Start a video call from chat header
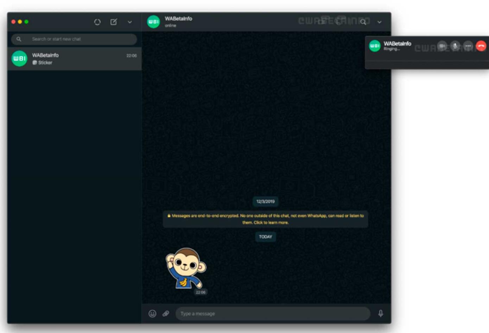The image size is (489, 333). pos(321,22)
